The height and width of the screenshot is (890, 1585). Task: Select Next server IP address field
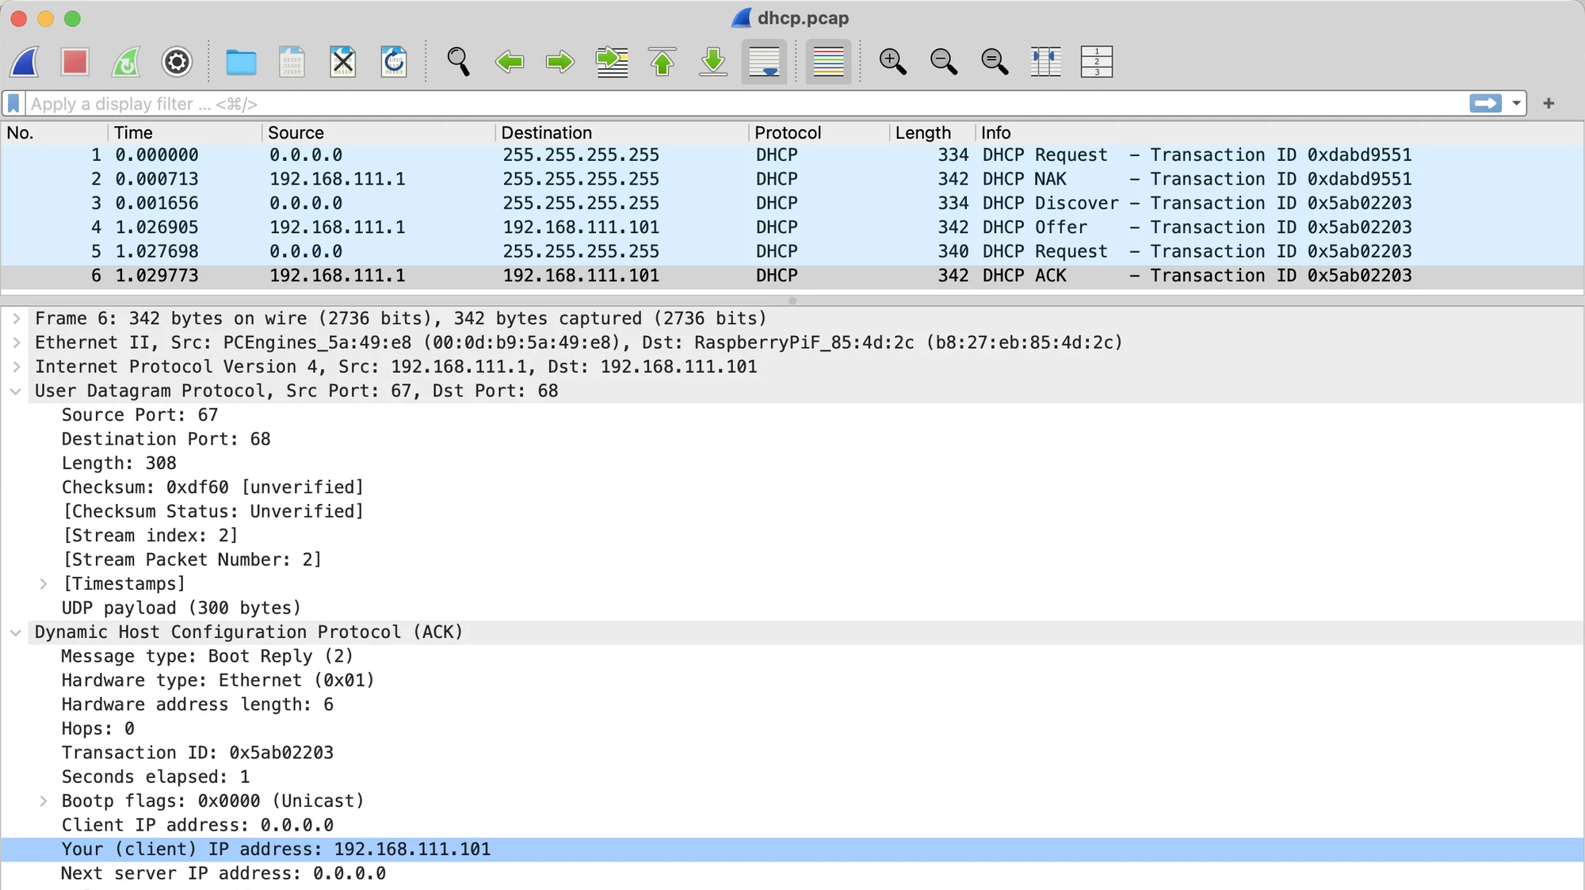[x=223, y=873]
